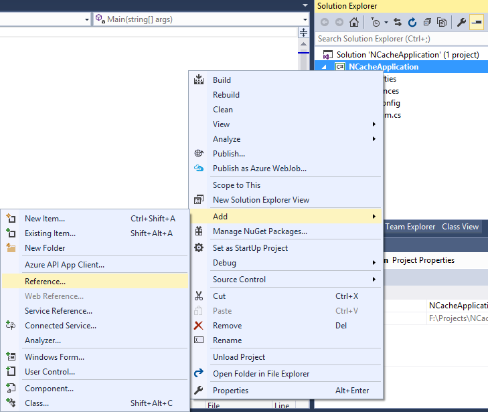This screenshot has height=412, width=488.
Task: Click the Connected Service icon
Action: click(x=11, y=325)
